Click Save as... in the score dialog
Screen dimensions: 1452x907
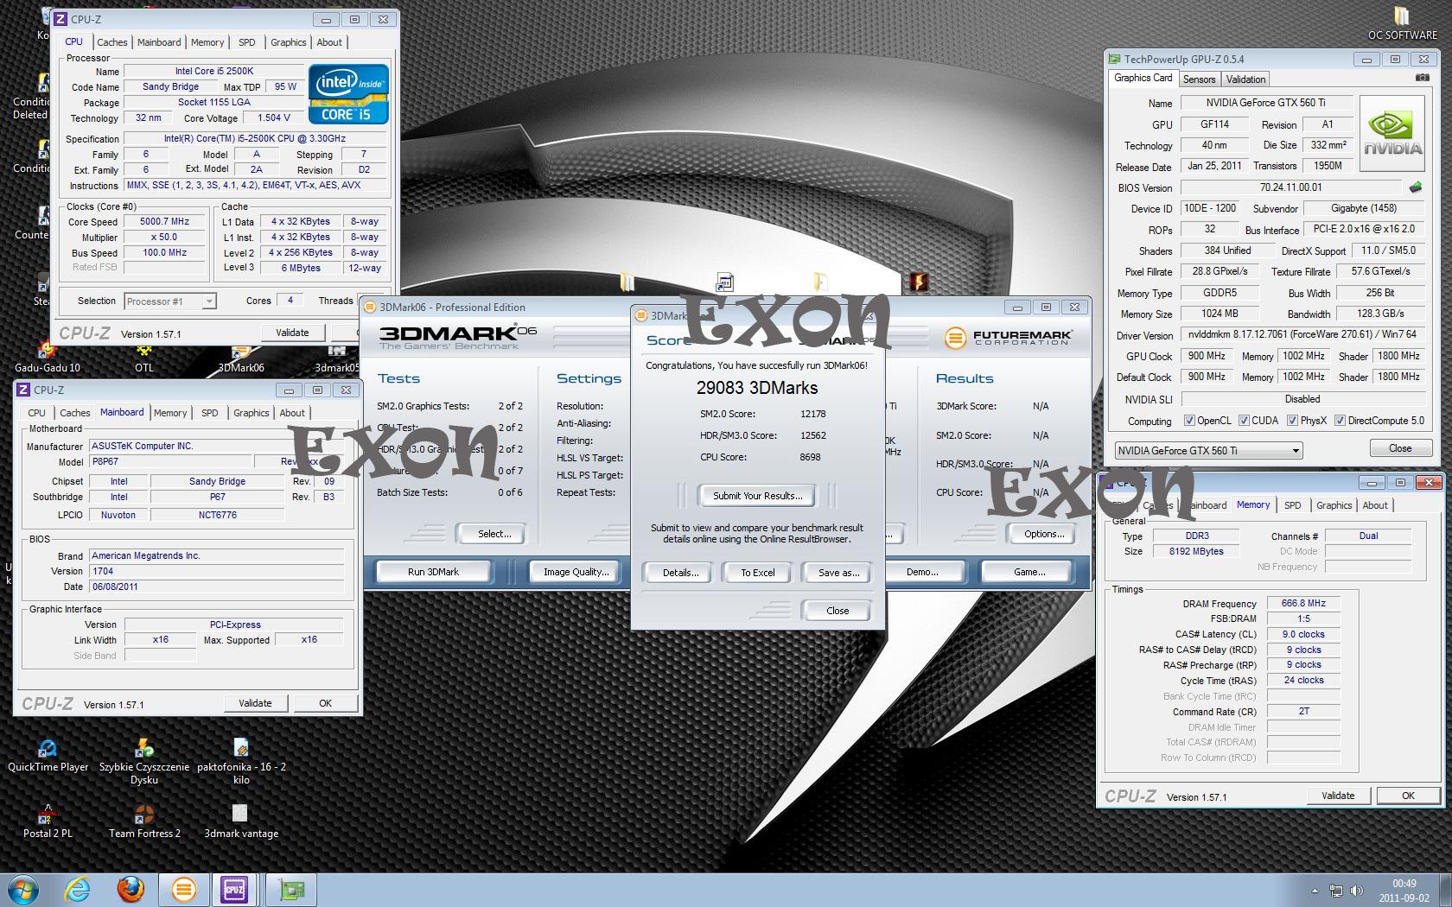point(837,572)
